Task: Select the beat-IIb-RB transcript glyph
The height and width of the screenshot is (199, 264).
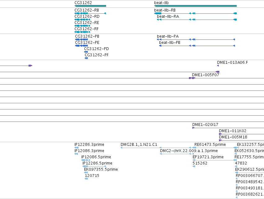Action: pos(195,13)
